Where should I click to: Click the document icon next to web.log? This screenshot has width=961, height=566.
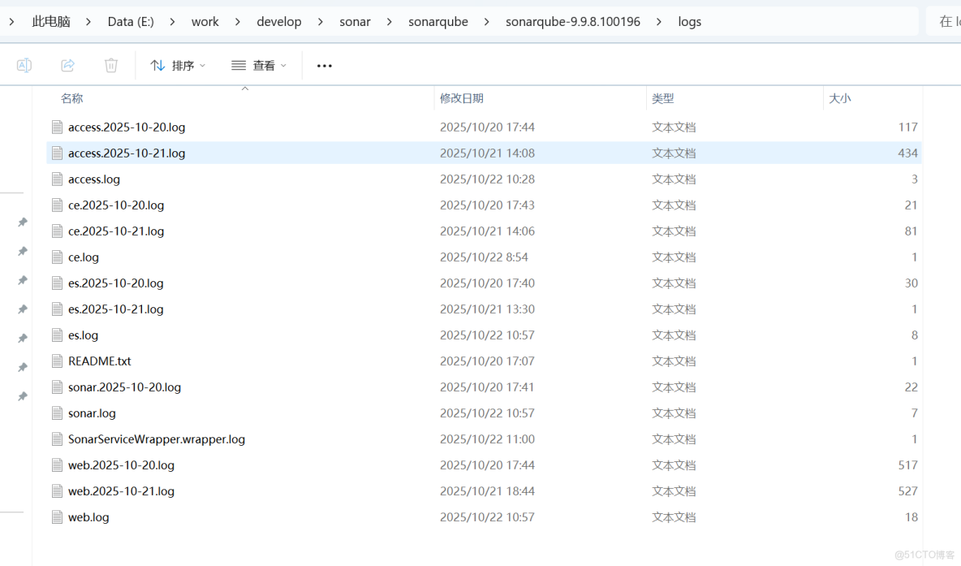click(x=57, y=516)
